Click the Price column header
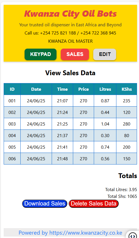The image size is (139, 238). pos(83,89)
